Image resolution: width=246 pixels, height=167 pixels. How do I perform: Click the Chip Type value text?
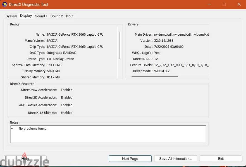(x=75, y=46)
